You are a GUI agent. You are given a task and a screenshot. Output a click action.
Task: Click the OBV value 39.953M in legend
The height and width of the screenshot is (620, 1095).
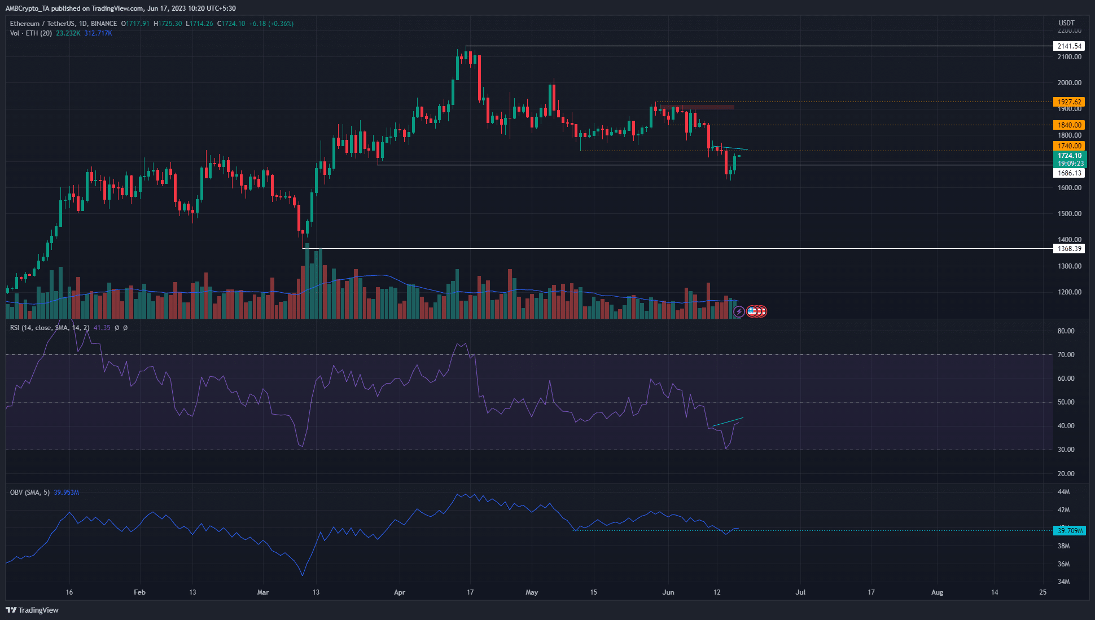coord(67,493)
